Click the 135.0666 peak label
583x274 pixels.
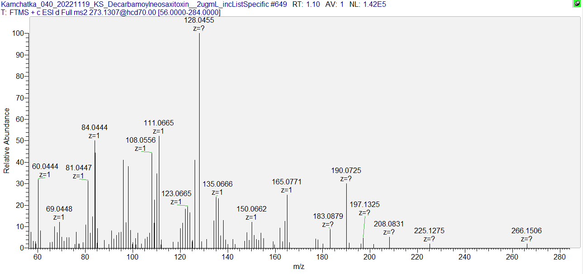[x=217, y=184]
